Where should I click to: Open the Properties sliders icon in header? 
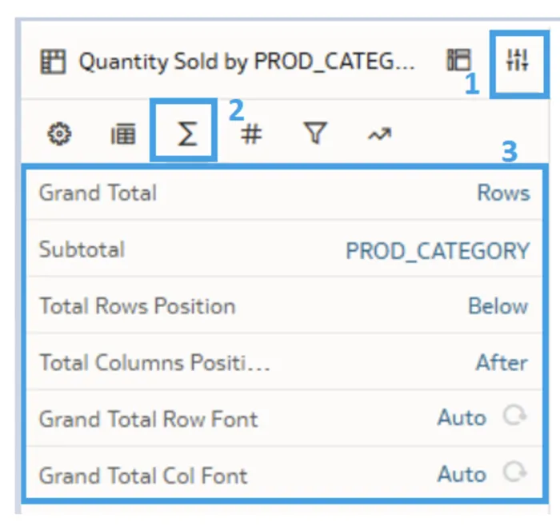518,61
